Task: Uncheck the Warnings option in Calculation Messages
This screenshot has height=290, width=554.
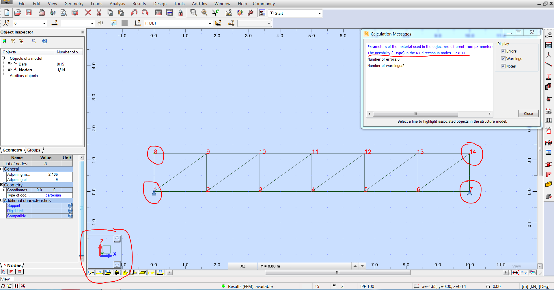Action: (x=503, y=59)
